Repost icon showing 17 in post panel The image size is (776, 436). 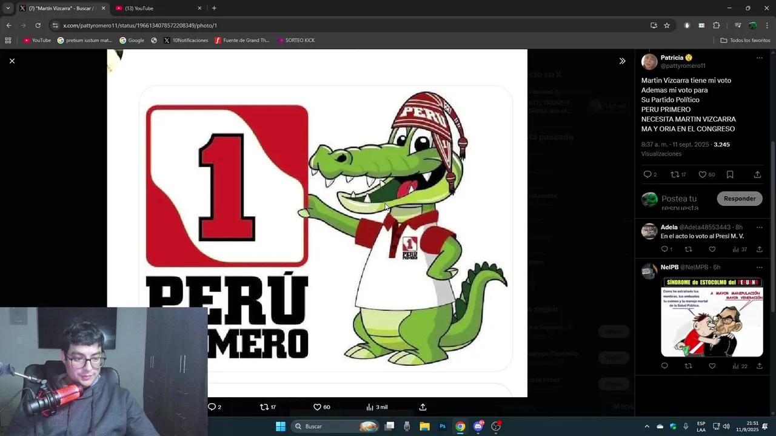[x=678, y=174]
